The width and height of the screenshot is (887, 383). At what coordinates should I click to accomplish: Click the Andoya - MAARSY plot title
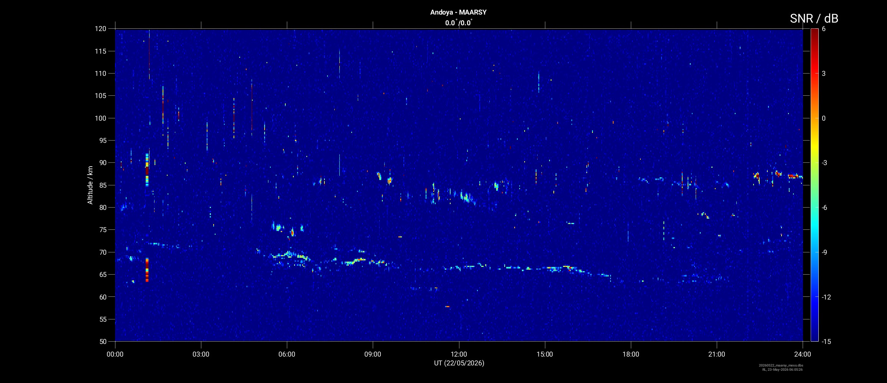(x=458, y=12)
